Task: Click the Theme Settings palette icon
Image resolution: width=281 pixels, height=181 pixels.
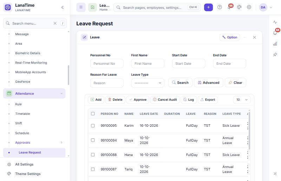Action: (x=9, y=174)
